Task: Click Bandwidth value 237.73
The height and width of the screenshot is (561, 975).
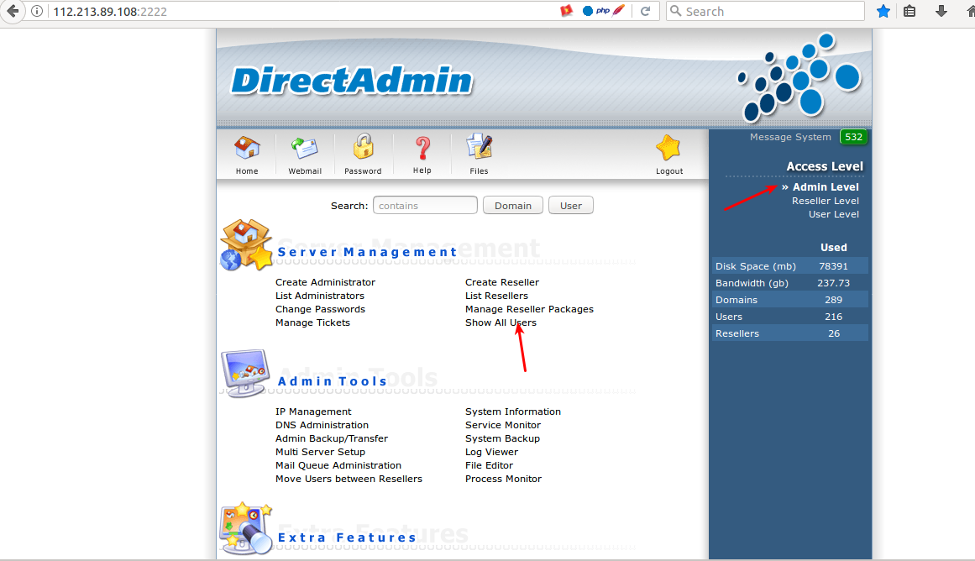Action: click(x=833, y=283)
